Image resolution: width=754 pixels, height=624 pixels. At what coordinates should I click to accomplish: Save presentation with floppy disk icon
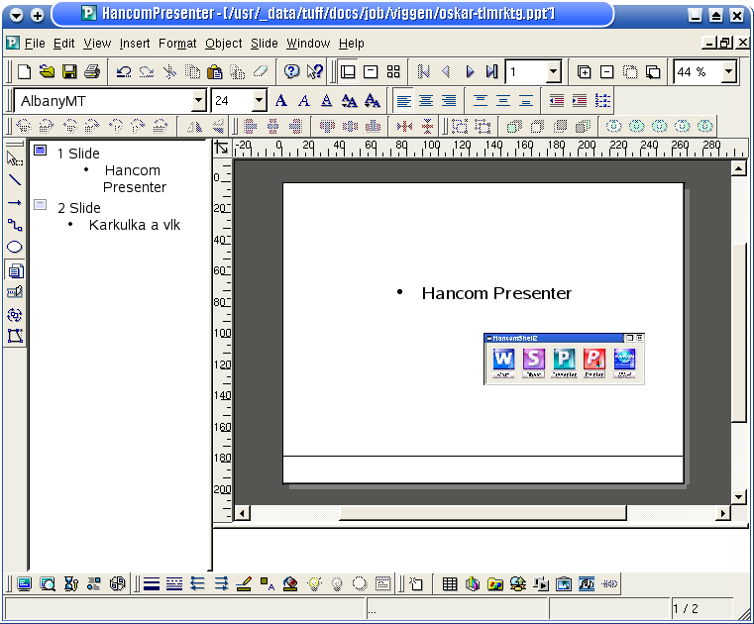pyautogui.click(x=69, y=72)
